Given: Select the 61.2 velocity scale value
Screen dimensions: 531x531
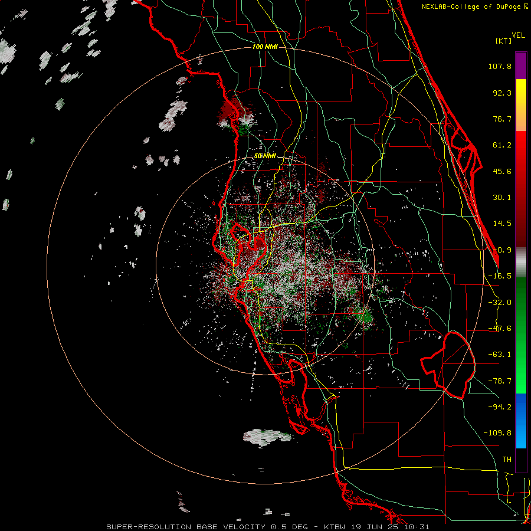Looking at the screenshot, I should coord(502,145).
